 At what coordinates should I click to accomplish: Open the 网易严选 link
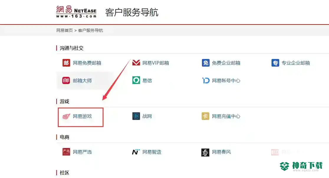click(x=82, y=152)
